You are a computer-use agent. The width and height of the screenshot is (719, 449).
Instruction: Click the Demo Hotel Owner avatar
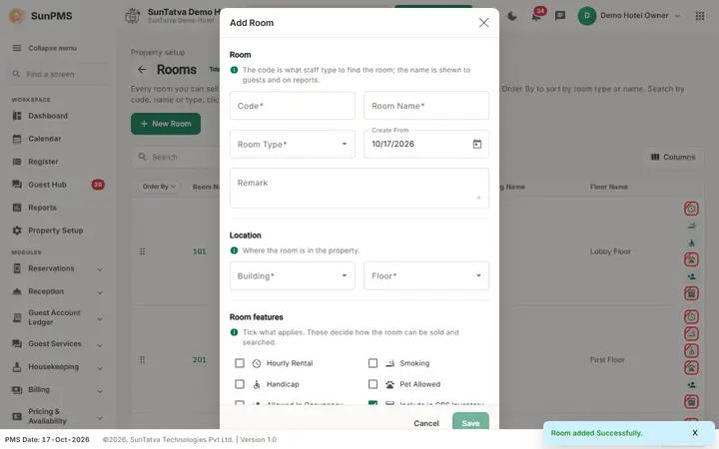(x=587, y=16)
